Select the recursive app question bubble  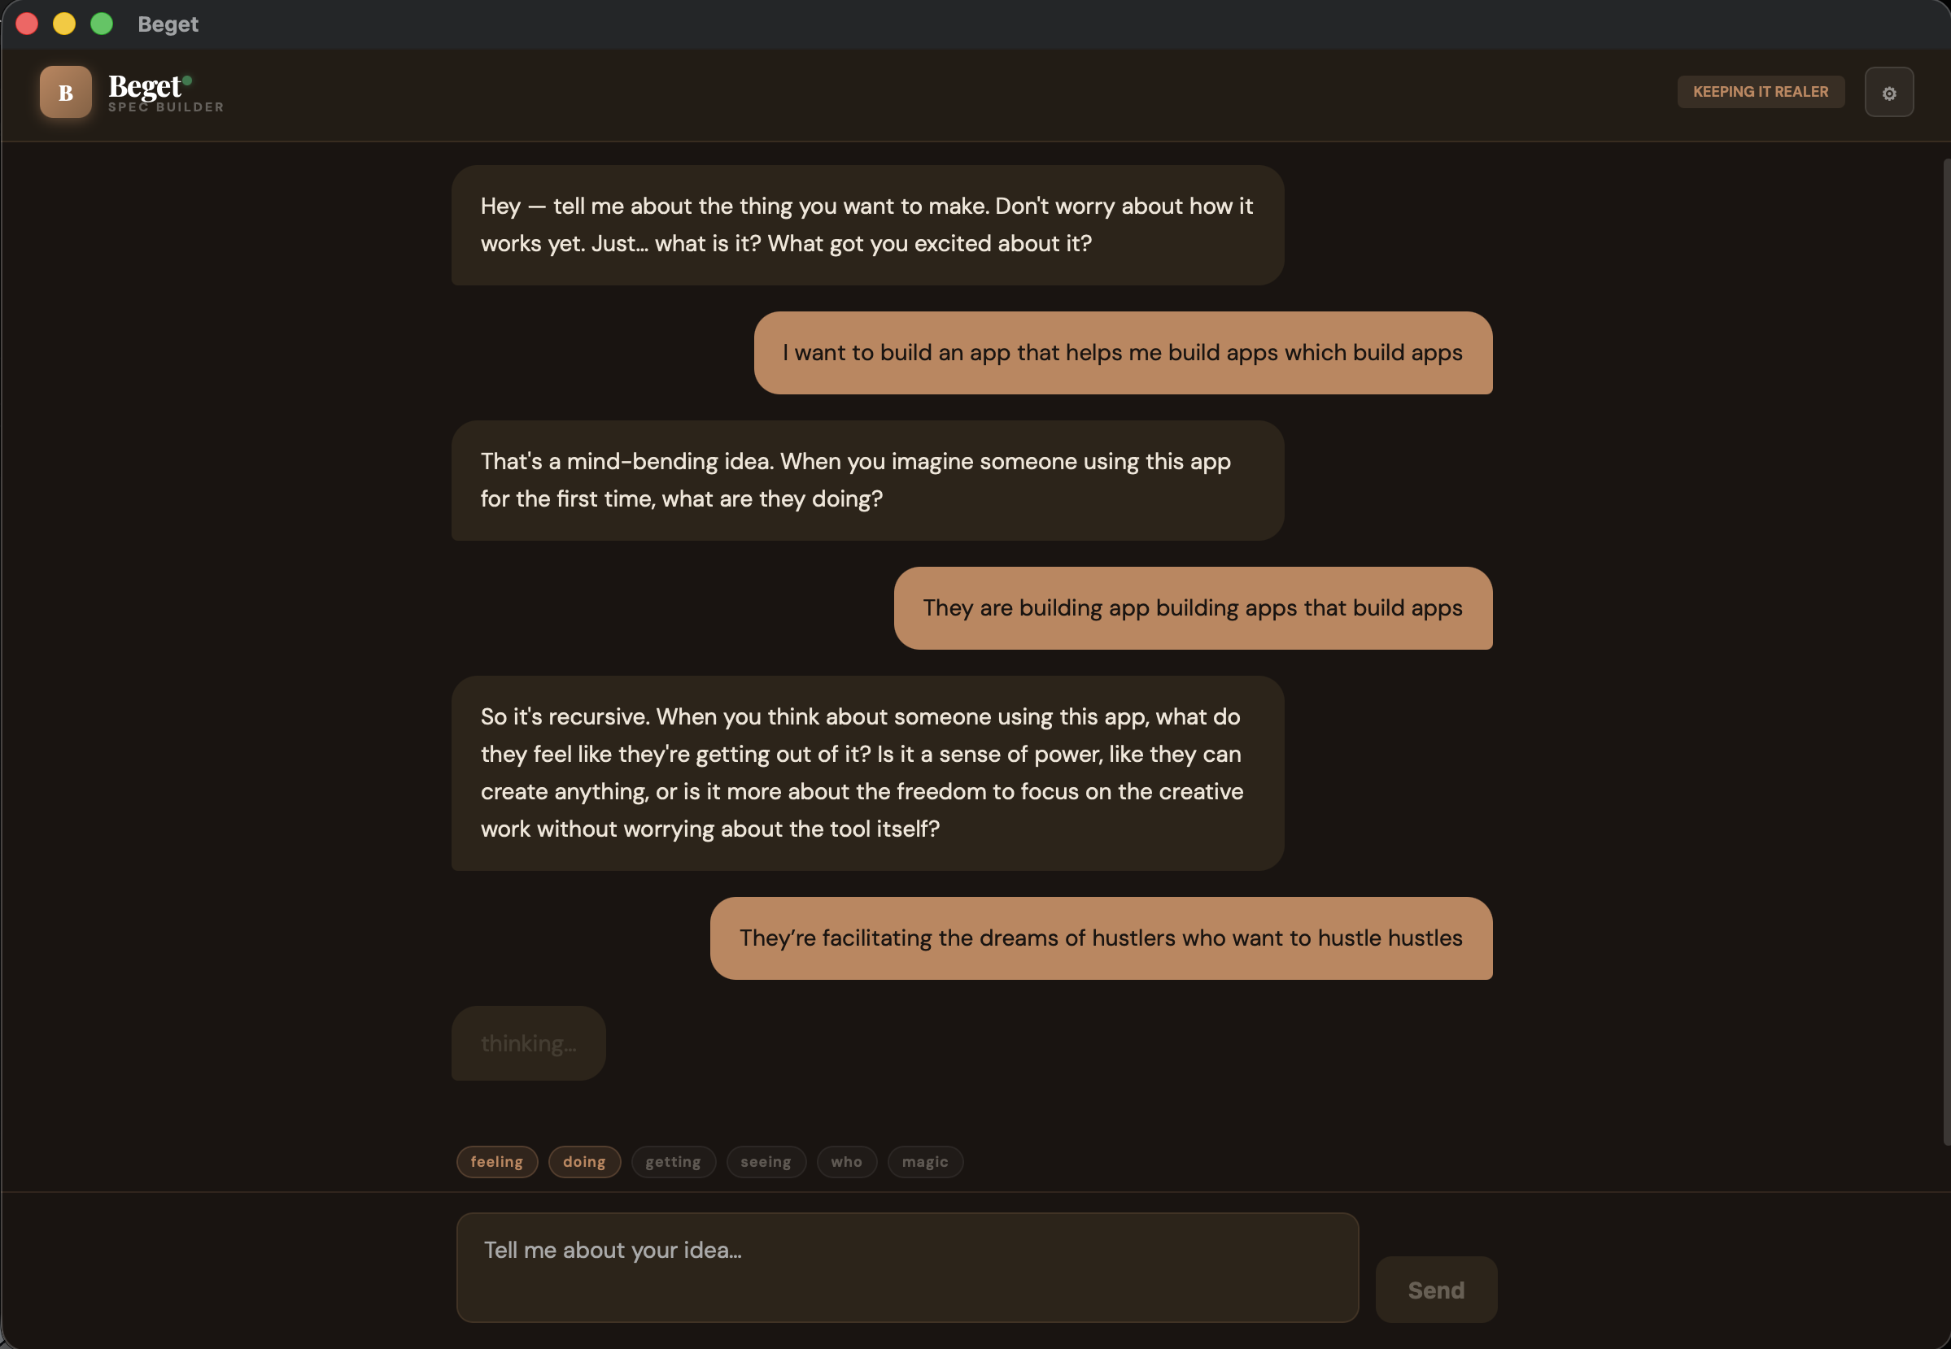(865, 772)
